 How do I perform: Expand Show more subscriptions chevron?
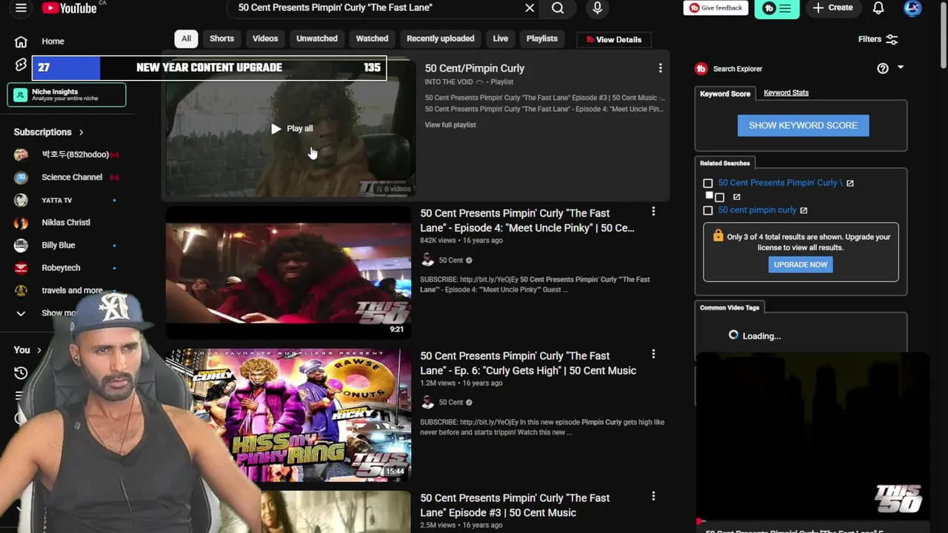21,313
